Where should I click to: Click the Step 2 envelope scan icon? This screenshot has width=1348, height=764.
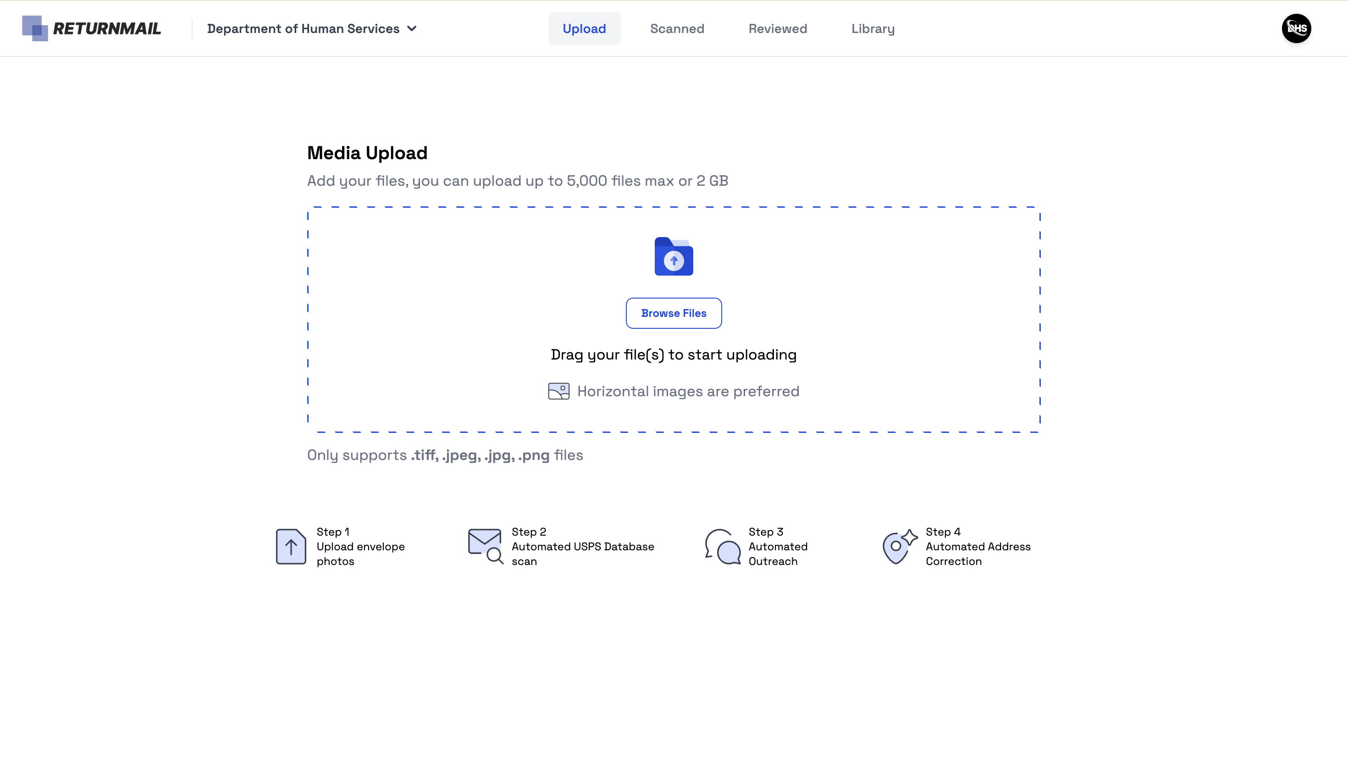tap(485, 546)
